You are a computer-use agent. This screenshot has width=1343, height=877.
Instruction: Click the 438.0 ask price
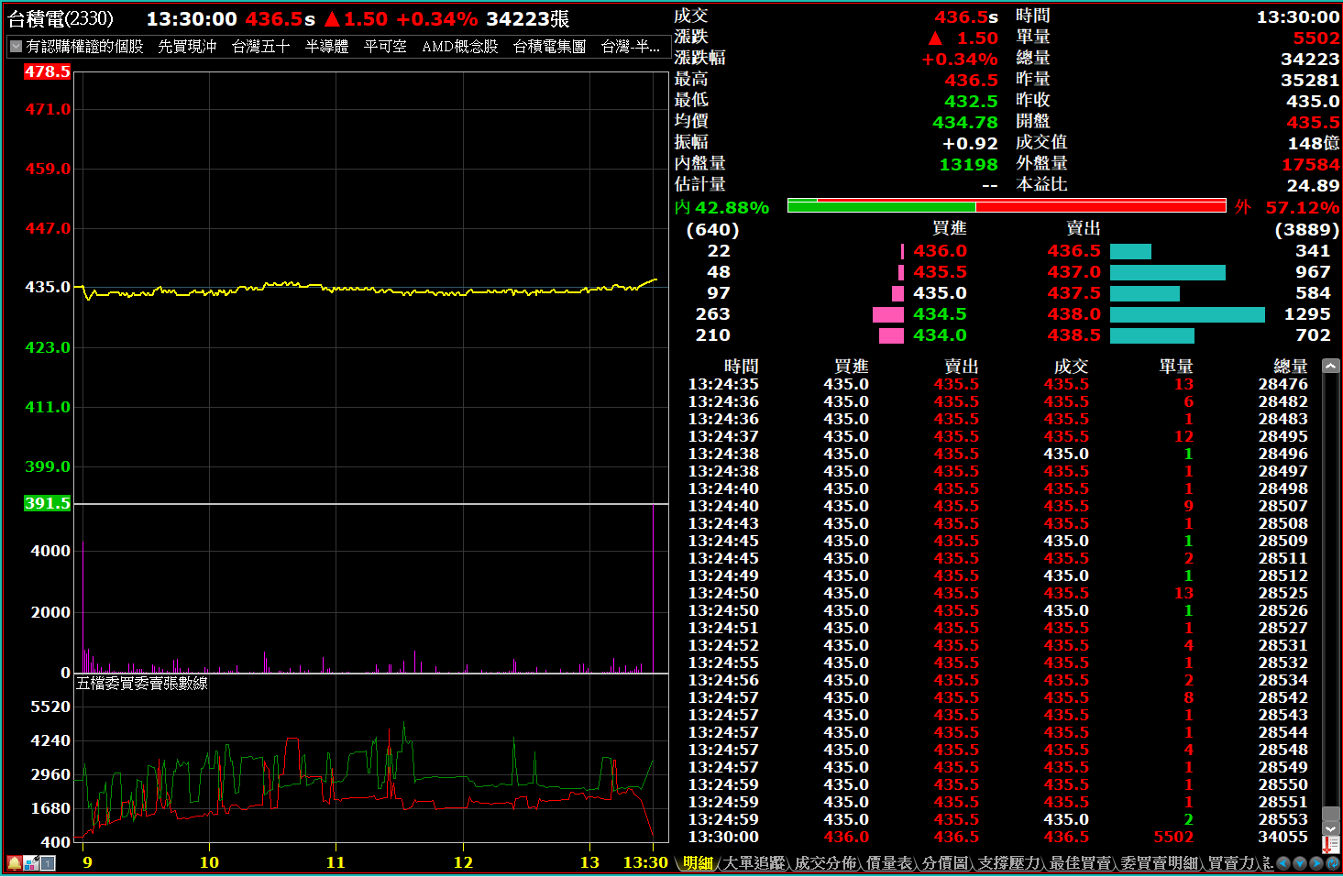click(x=1074, y=314)
